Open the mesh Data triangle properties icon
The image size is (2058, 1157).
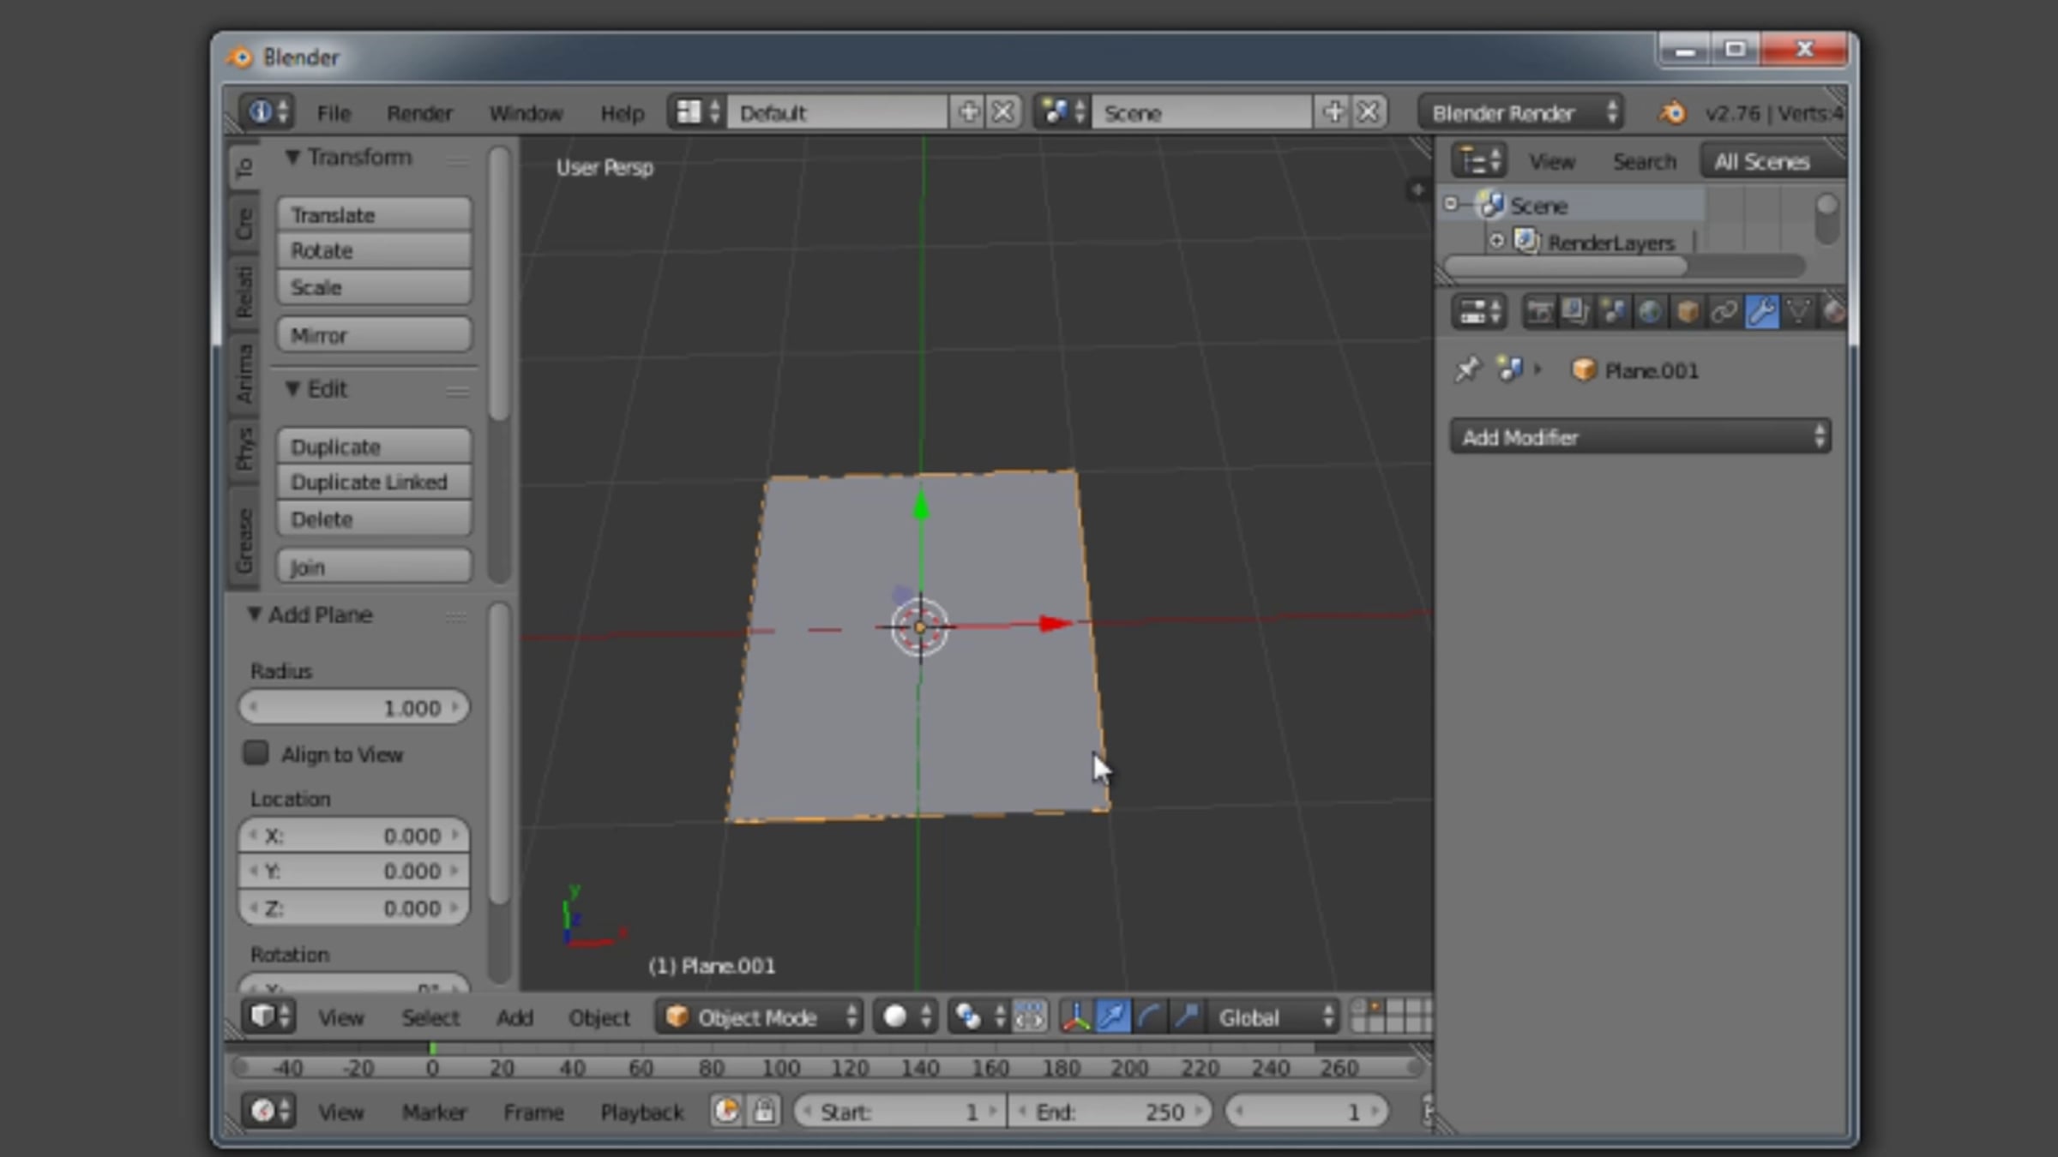[x=1799, y=312]
